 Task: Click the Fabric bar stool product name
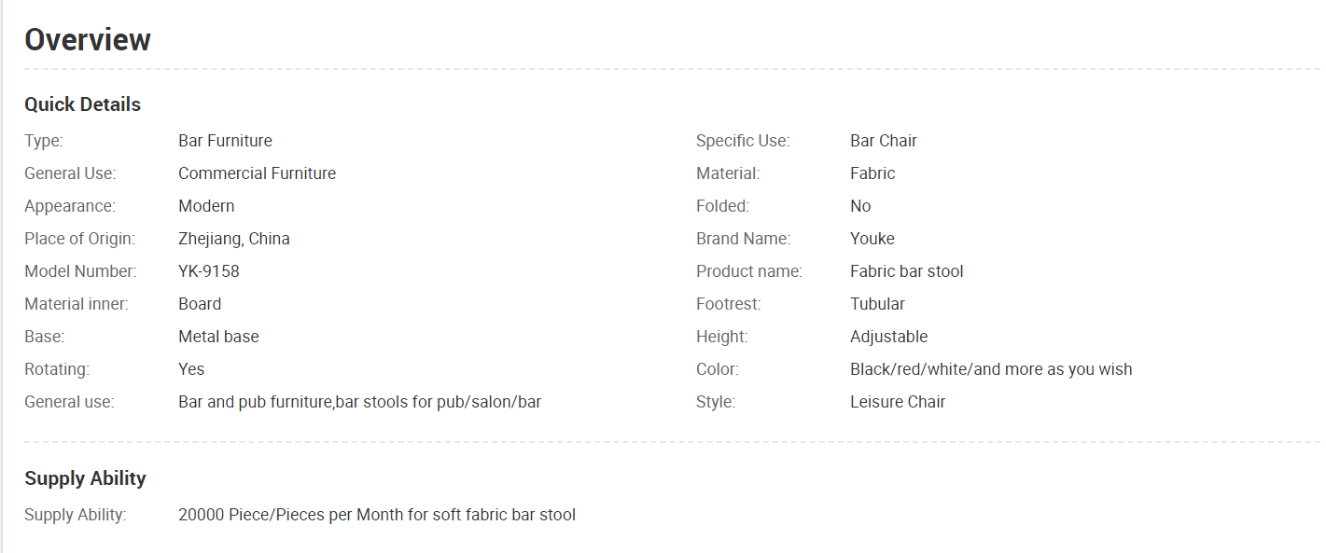point(906,271)
